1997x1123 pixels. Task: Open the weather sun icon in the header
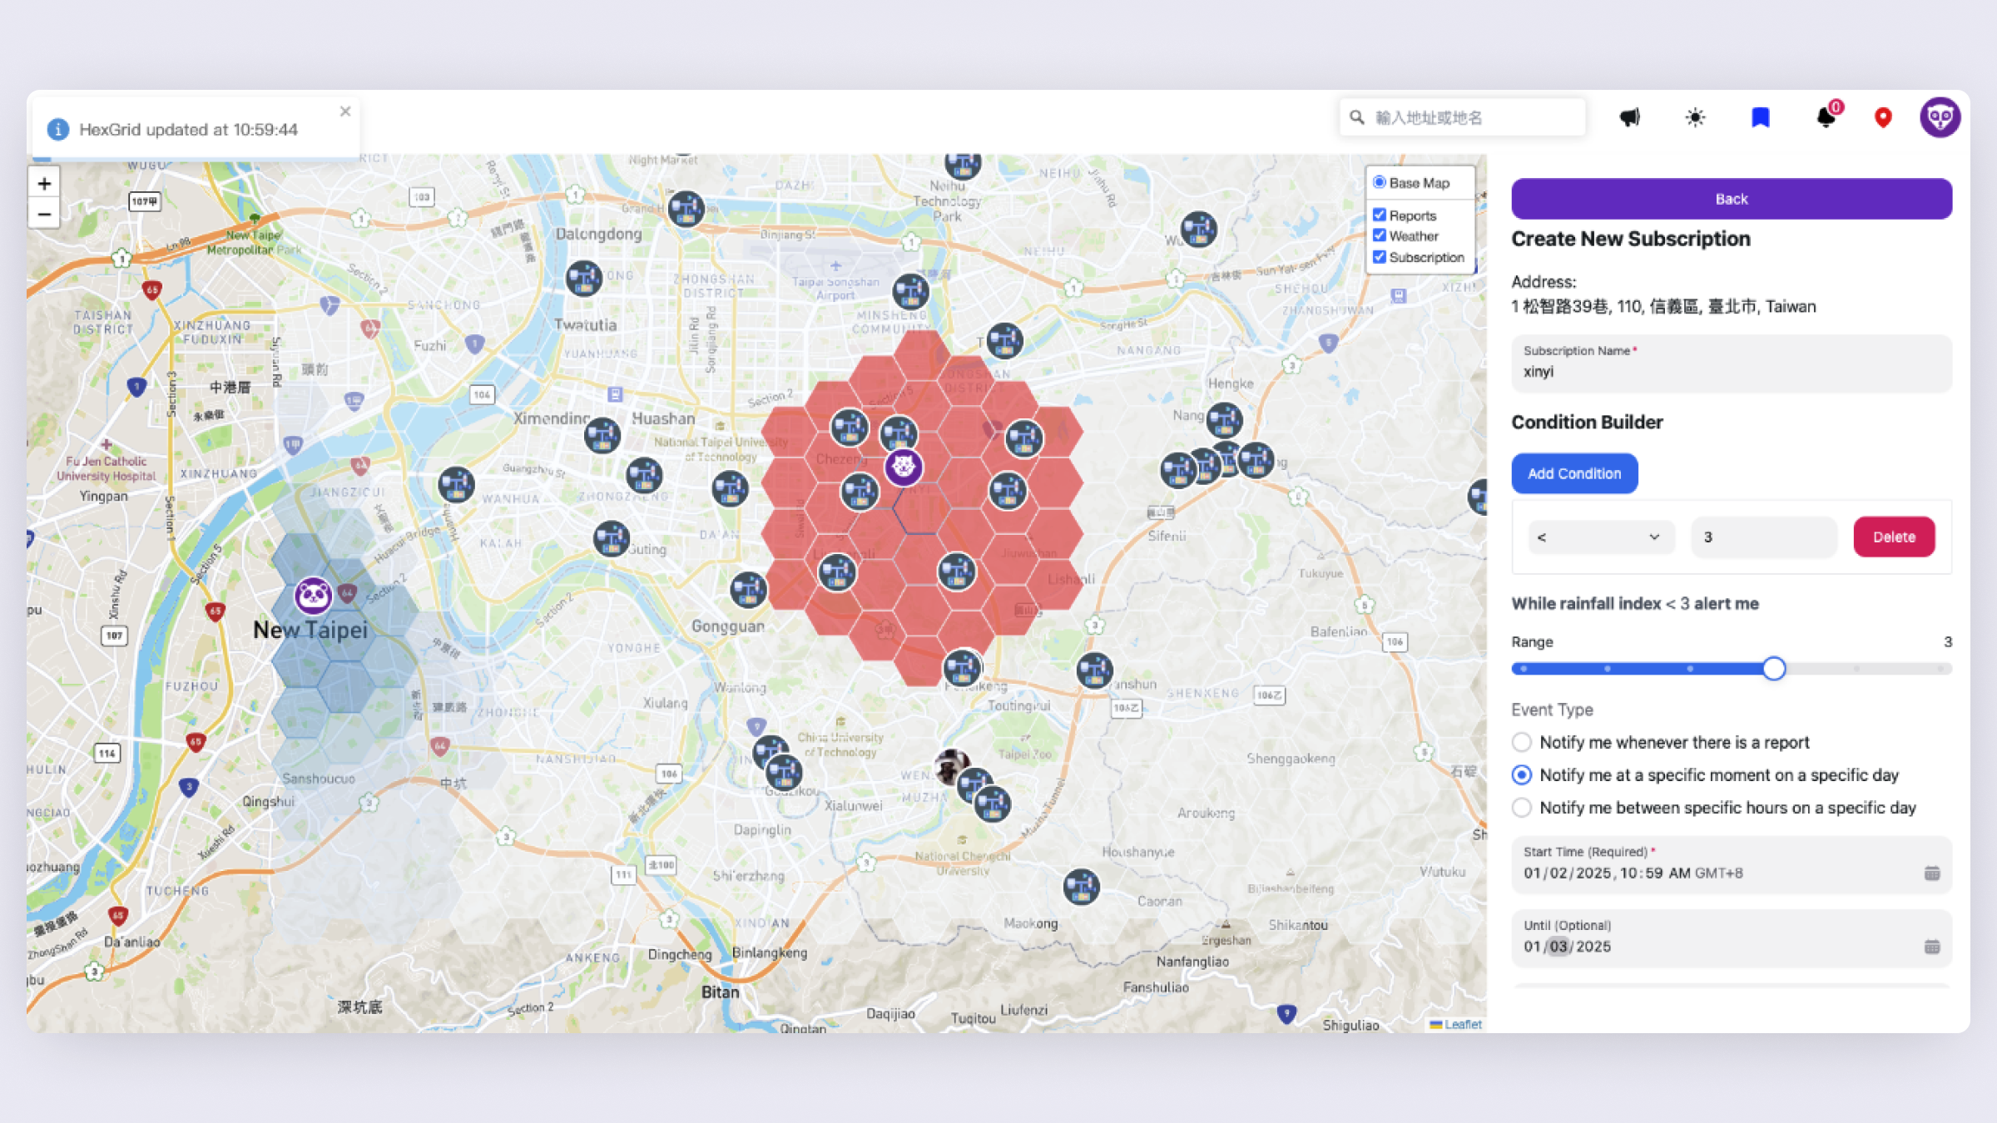[1694, 117]
